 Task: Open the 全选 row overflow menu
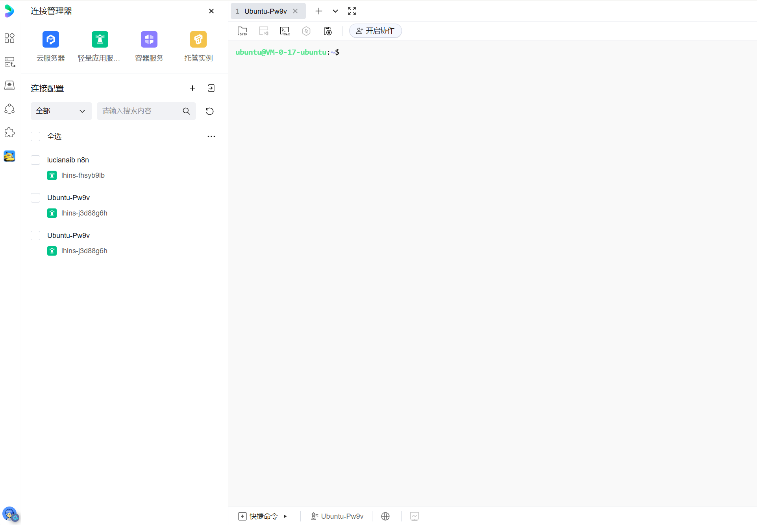[x=211, y=136]
